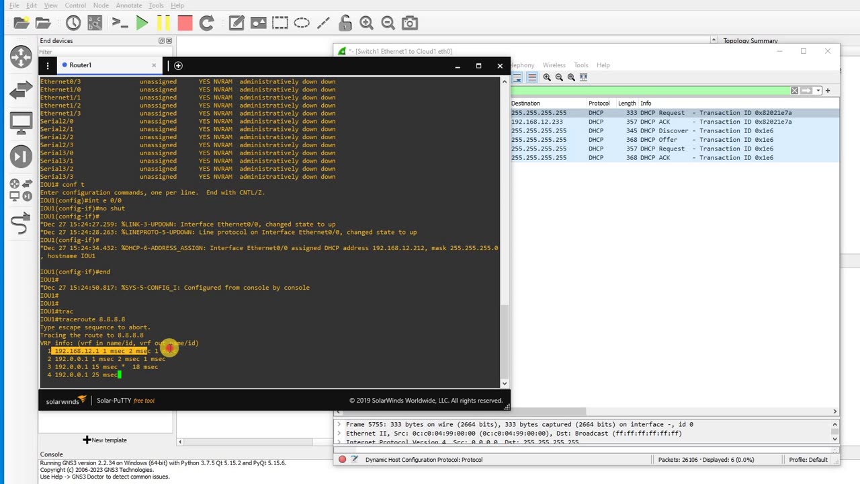This screenshot has width=860, height=484.
Task: Select the Insert a picture icon
Action: 258,23
